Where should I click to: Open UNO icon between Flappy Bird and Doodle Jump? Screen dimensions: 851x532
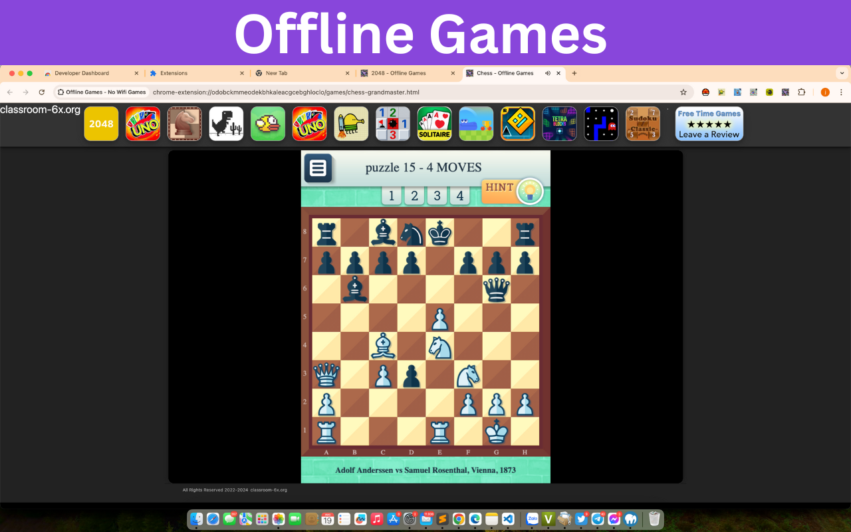(x=310, y=124)
